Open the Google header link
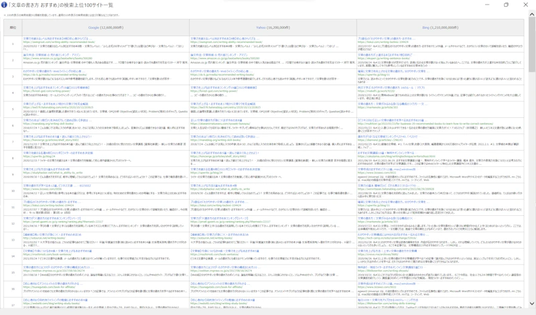536x315 pixels. tap(93, 27)
